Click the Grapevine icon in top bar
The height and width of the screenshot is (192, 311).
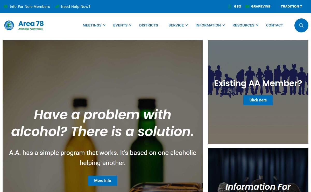(x=247, y=6)
